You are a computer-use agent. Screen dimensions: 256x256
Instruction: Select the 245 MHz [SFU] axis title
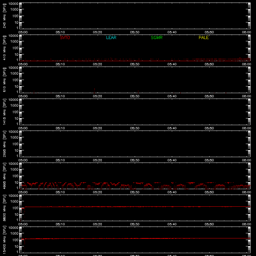tap(4, 16)
